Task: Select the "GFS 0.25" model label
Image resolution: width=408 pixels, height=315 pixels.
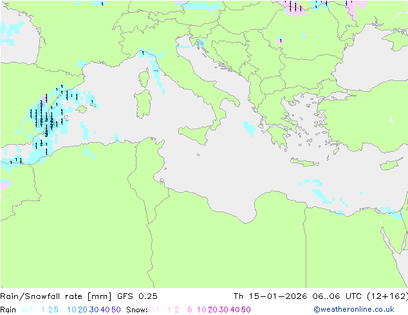Action: 137,296
